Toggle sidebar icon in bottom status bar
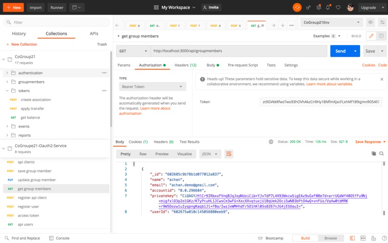 point(352,238)
